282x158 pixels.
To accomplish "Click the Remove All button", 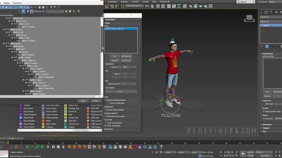I will [x=126, y=61].
